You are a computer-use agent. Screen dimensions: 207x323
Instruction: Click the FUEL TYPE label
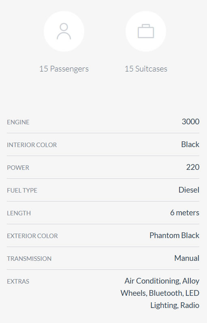pos(22,190)
